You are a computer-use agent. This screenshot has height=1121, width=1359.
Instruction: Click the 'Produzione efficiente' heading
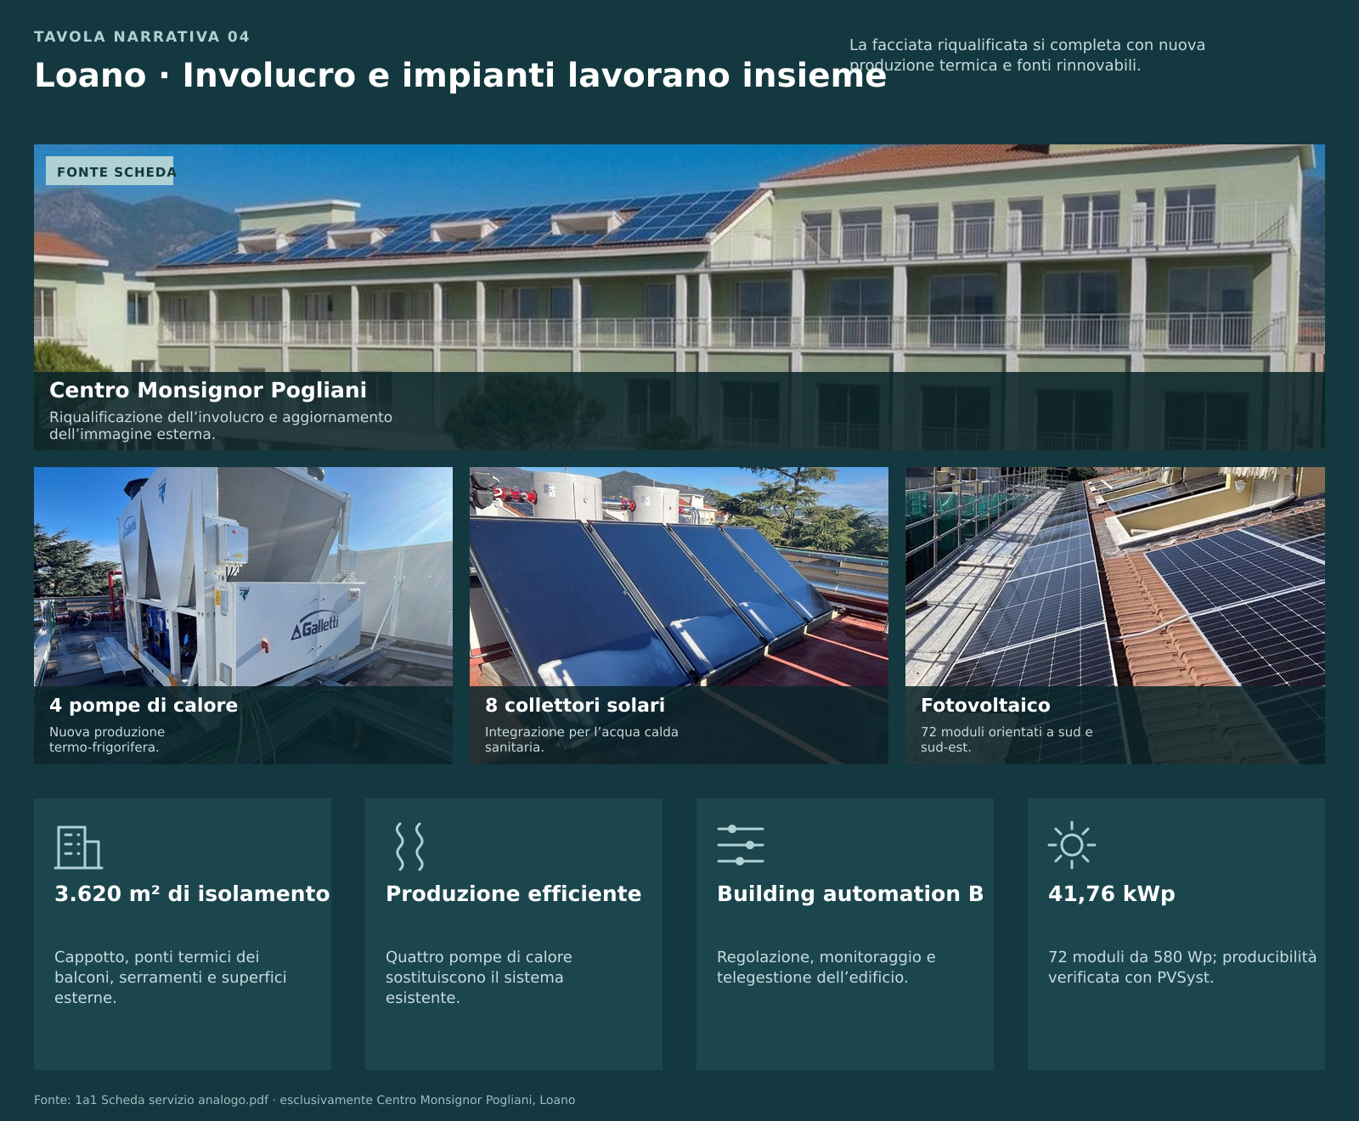[514, 893]
